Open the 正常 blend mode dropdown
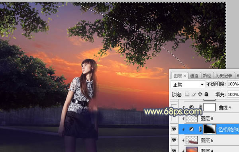This screenshot has width=239, height=152. coord(188,84)
